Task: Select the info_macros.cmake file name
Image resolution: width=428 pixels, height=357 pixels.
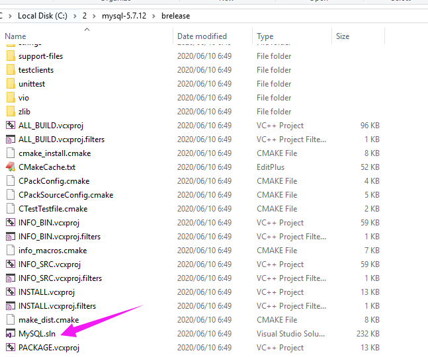Action: (x=53, y=251)
